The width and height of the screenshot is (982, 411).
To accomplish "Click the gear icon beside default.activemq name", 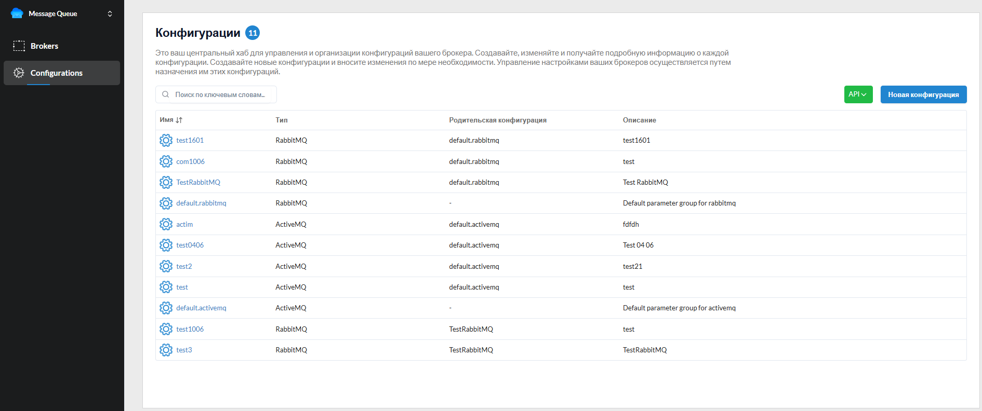I will 166,308.
